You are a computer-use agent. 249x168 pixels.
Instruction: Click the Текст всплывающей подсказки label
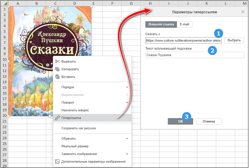[x=168, y=48]
